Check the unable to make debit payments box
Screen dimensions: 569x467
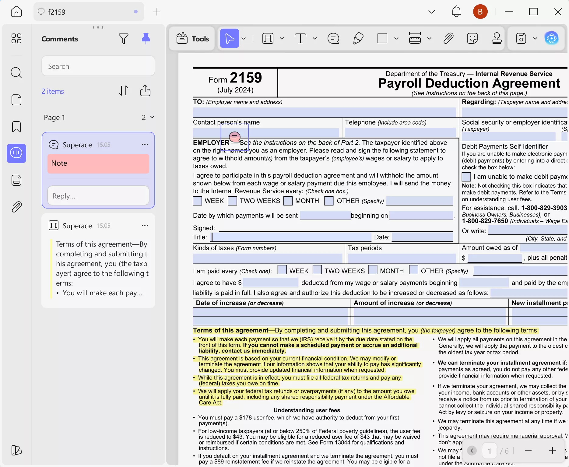point(465,177)
